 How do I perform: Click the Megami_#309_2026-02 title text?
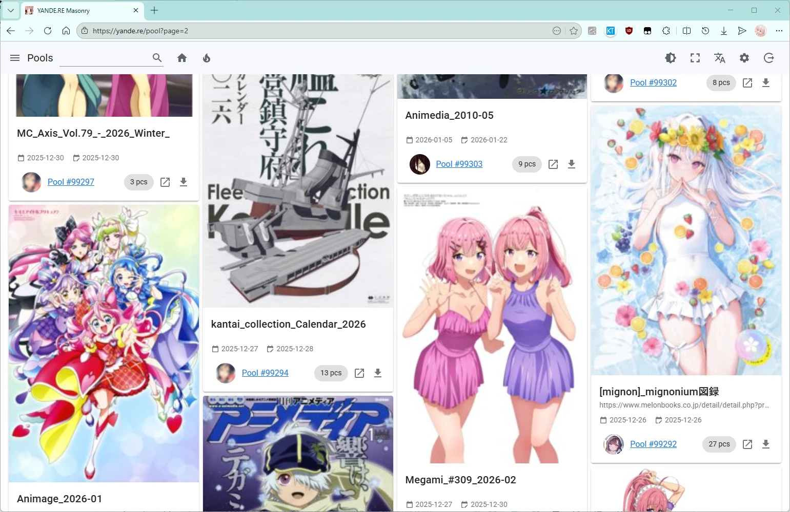click(x=461, y=480)
